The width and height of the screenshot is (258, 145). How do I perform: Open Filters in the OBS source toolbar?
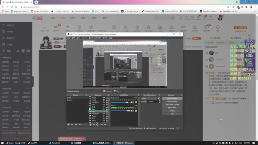[x=117, y=91]
